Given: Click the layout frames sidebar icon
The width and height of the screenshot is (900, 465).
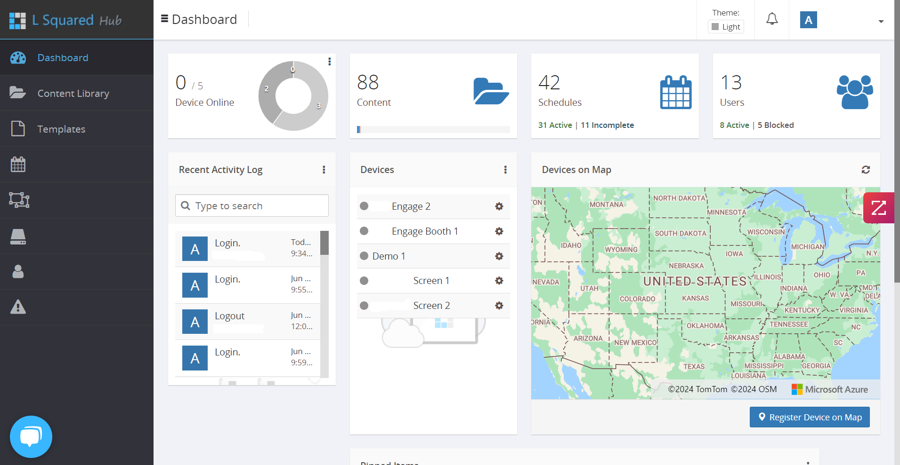Looking at the screenshot, I should coord(19,200).
